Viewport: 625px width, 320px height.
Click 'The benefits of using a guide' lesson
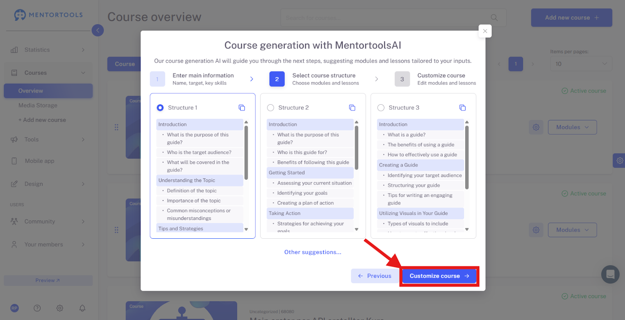pos(421,145)
